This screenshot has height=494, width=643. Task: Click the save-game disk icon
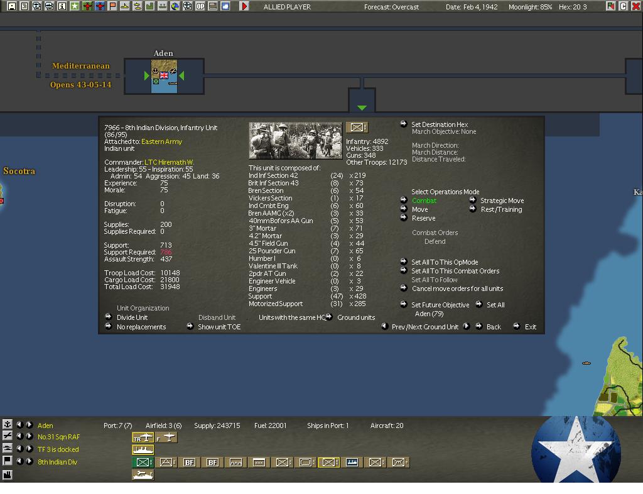click(x=11, y=6)
